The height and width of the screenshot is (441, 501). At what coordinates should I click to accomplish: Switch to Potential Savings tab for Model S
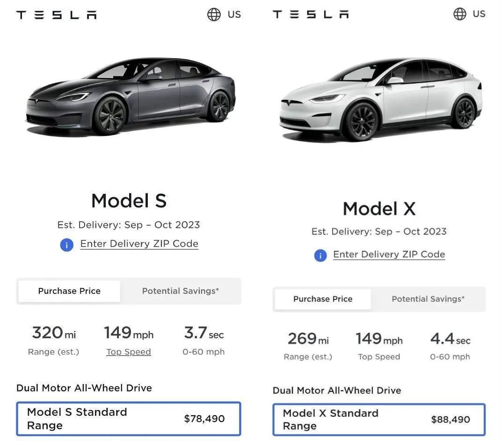point(181,291)
